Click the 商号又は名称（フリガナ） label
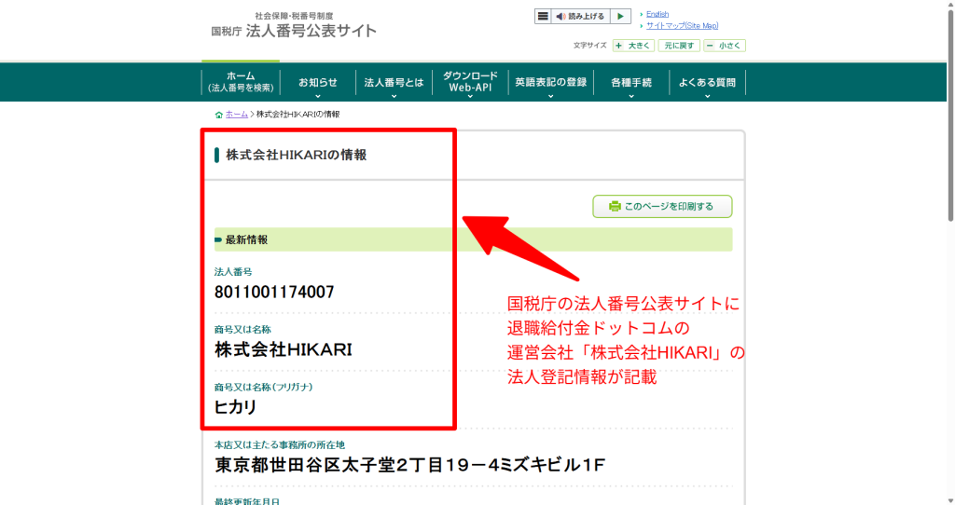The width and height of the screenshot is (955, 505). click(x=263, y=387)
